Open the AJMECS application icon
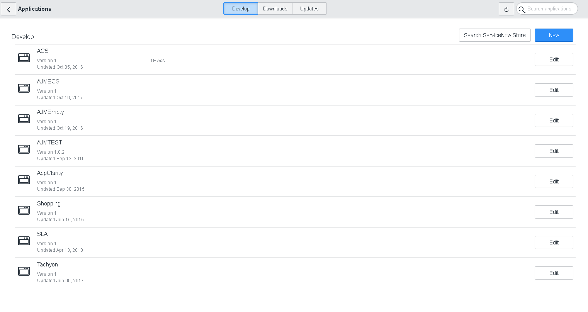Screen dimensions: 588x312 (x=24, y=88)
